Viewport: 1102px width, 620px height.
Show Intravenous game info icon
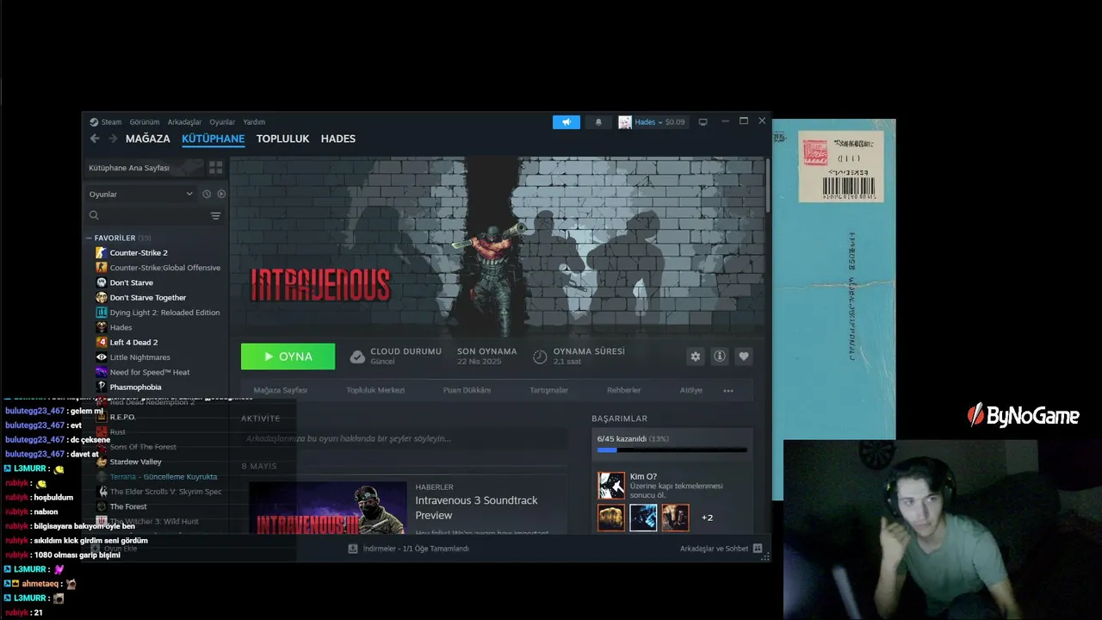[720, 356]
